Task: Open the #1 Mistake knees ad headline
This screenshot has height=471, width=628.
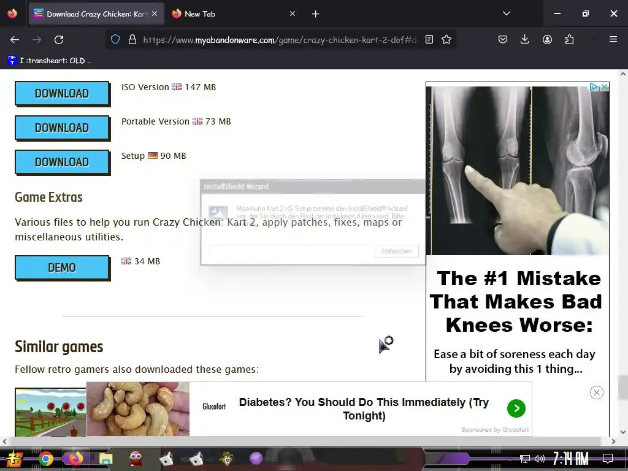Action: point(516,301)
